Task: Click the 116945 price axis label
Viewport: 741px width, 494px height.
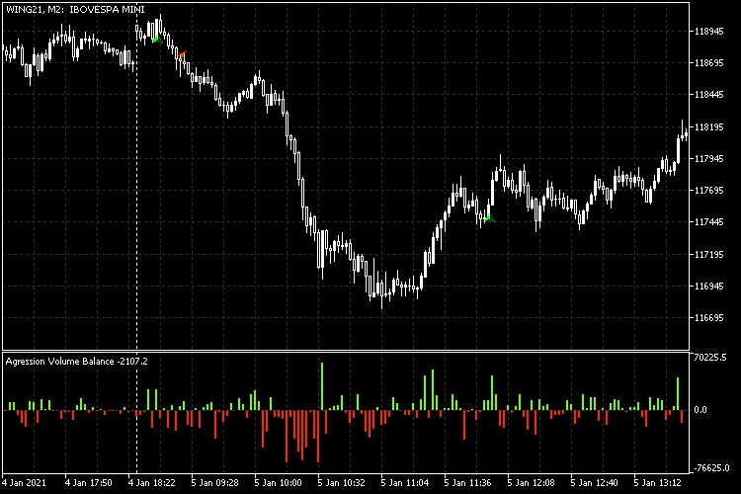Action: pos(708,287)
